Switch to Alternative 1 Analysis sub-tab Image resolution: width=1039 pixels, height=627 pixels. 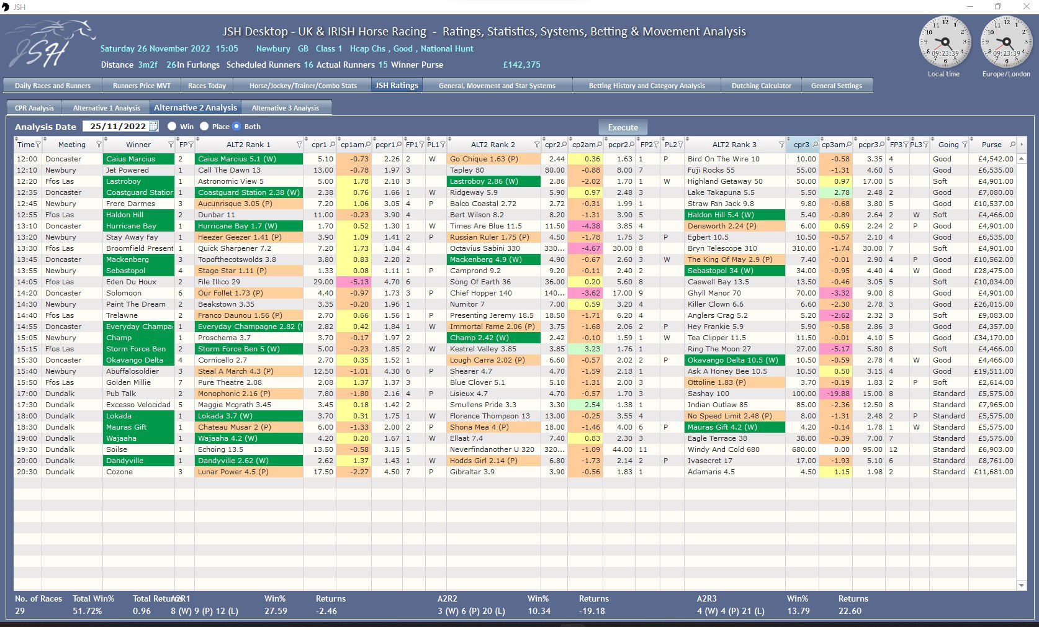tap(107, 108)
